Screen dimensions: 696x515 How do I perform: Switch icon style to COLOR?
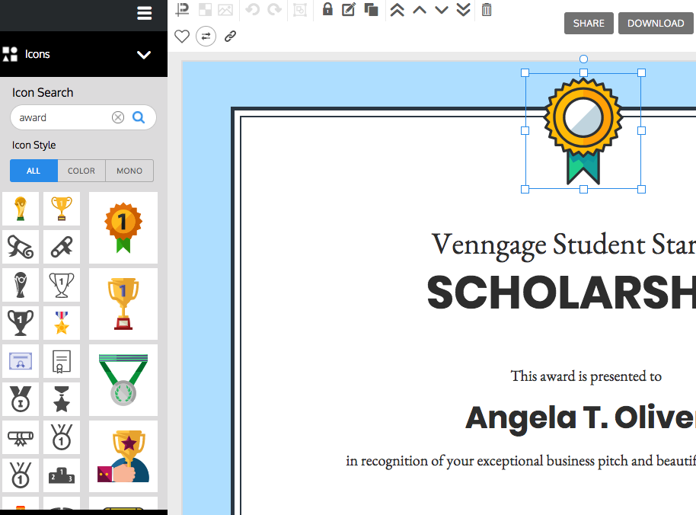pos(81,171)
